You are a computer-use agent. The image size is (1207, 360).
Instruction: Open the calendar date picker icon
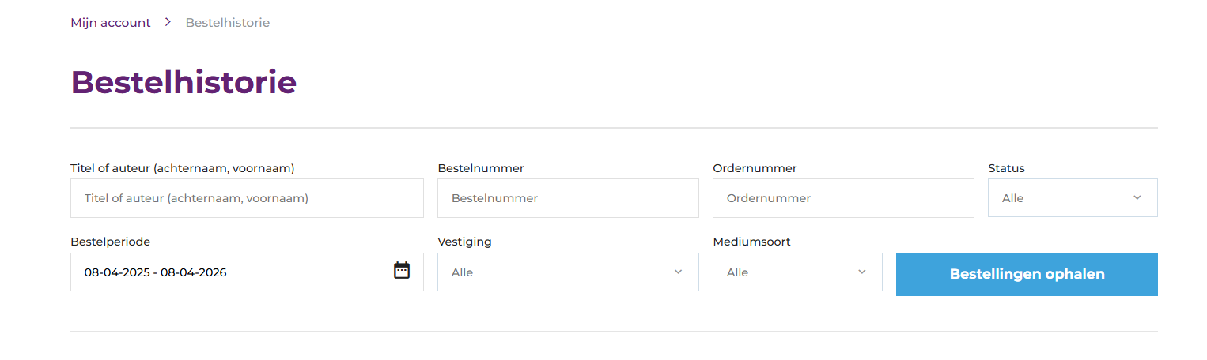coord(402,271)
